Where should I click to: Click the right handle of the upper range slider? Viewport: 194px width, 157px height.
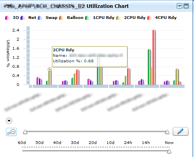point(167,132)
